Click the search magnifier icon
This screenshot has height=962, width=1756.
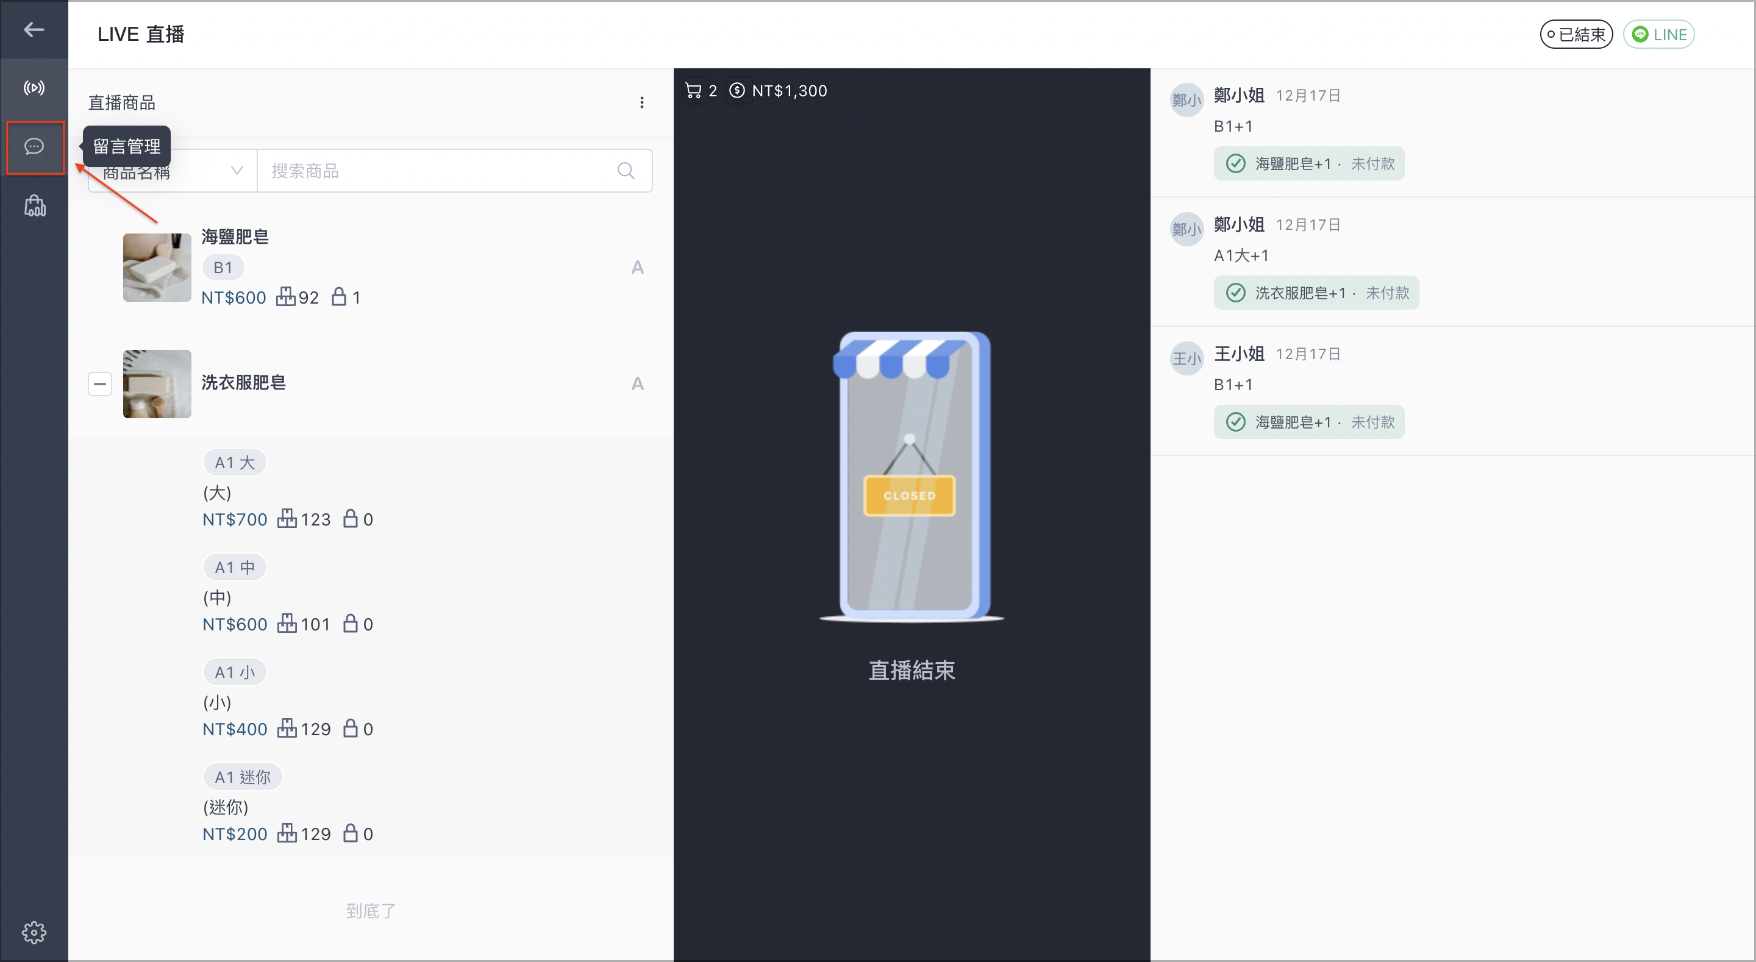click(x=626, y=171)
